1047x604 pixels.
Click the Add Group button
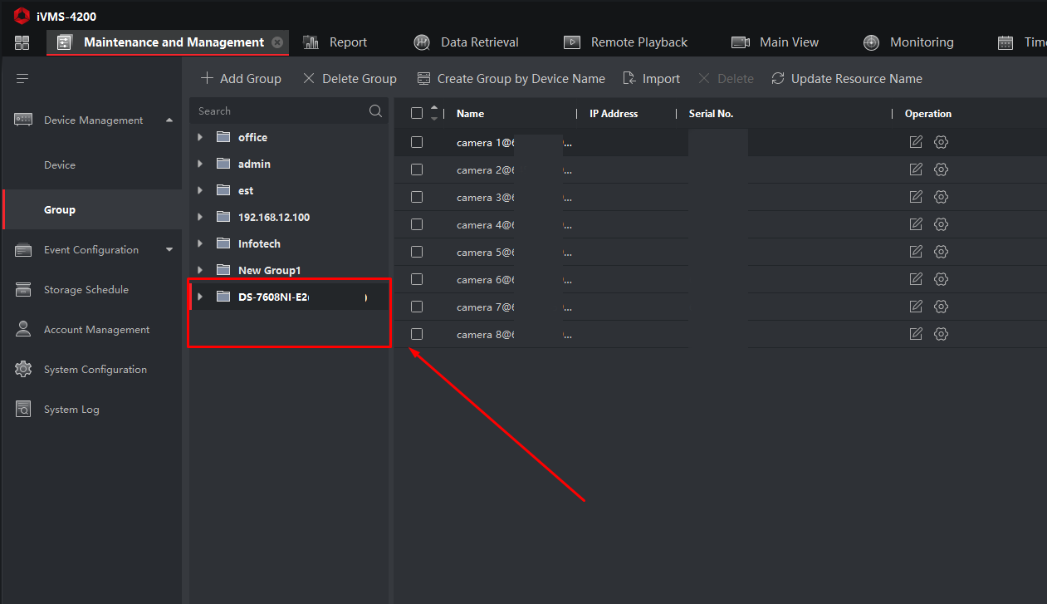coord(241,79)
